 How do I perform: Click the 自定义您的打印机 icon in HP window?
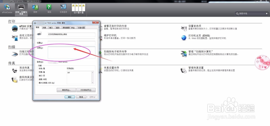tap(15, 38)
